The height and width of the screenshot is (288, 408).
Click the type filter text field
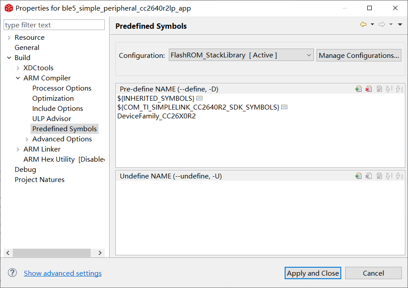click(x=54, y=25)
